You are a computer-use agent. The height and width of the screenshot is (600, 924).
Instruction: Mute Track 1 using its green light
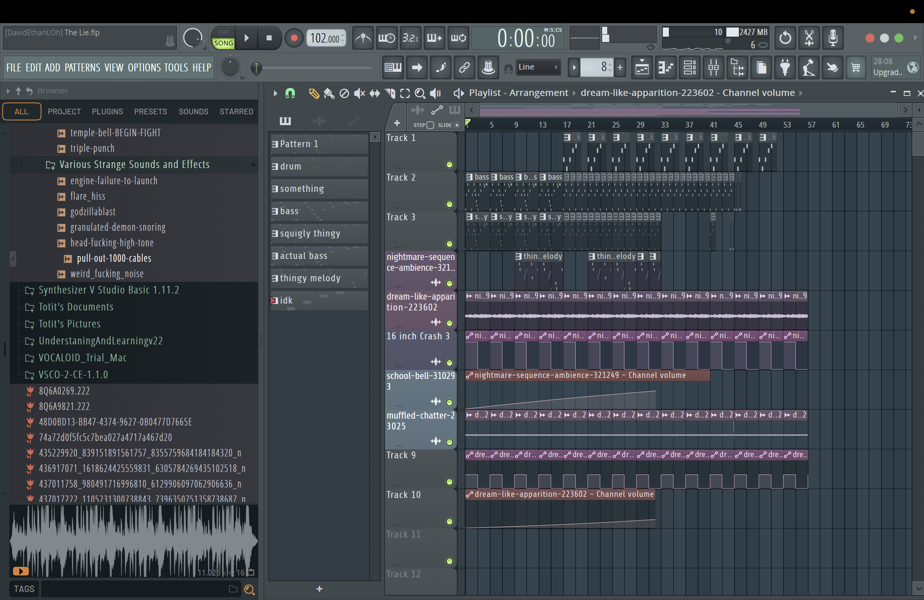449,165
